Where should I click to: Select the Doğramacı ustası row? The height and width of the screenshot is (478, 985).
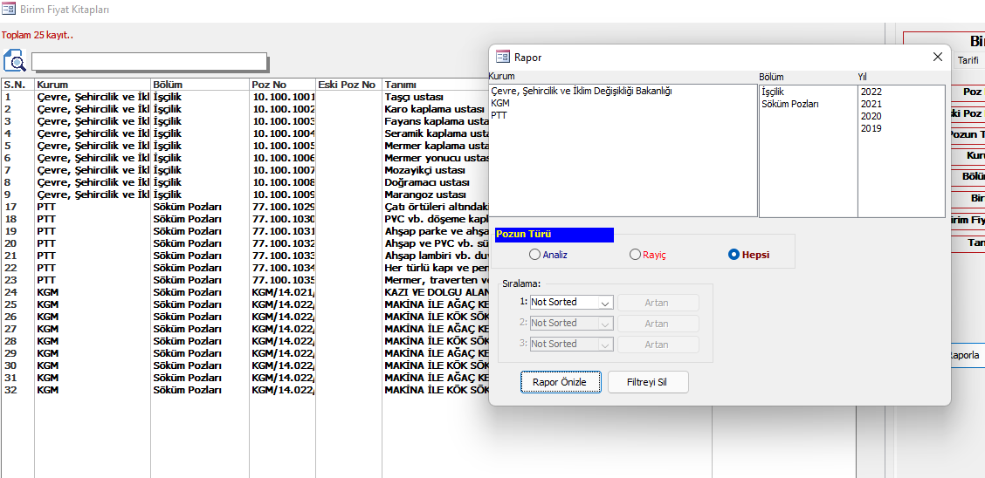245,182
